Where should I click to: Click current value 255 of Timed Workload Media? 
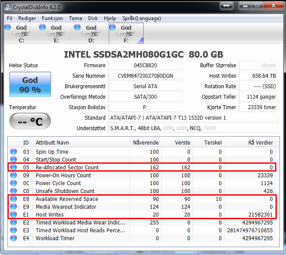[154, 222]
